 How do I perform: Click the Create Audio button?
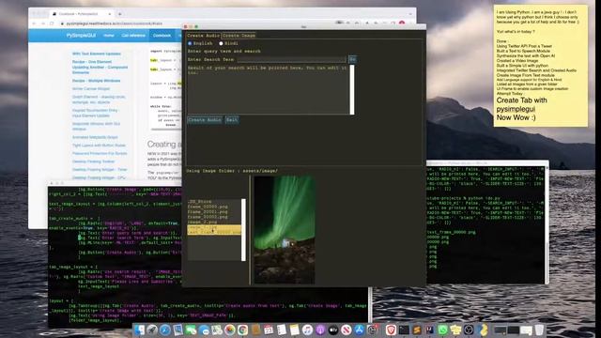click(x=205, y=120)
